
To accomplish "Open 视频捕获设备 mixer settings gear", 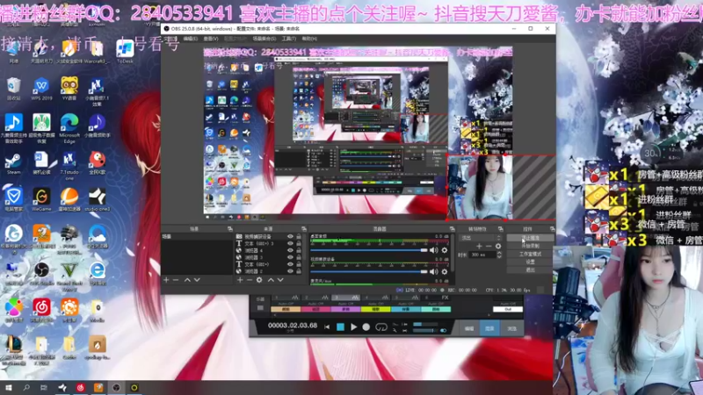I will click(445, 271).
